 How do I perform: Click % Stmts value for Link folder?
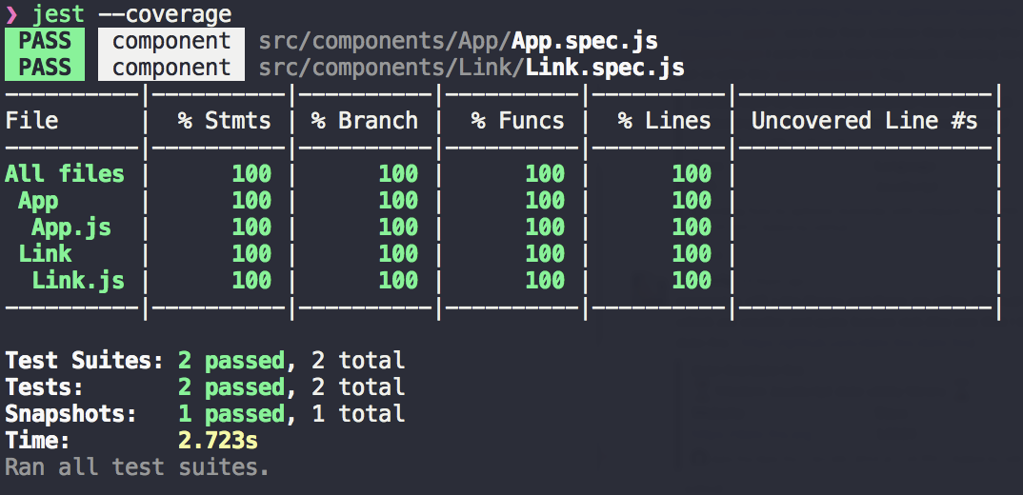coord(251,254)
